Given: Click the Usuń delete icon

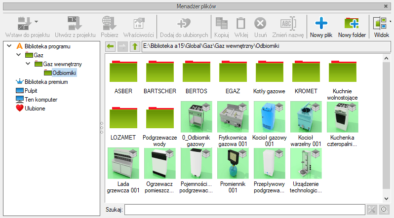Looking at the screenshot, I should pos(260,23).
